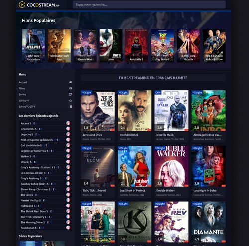Screen dimensions: 249x246
Task: Click the film icon beside Films
Action: click(70, 88)
